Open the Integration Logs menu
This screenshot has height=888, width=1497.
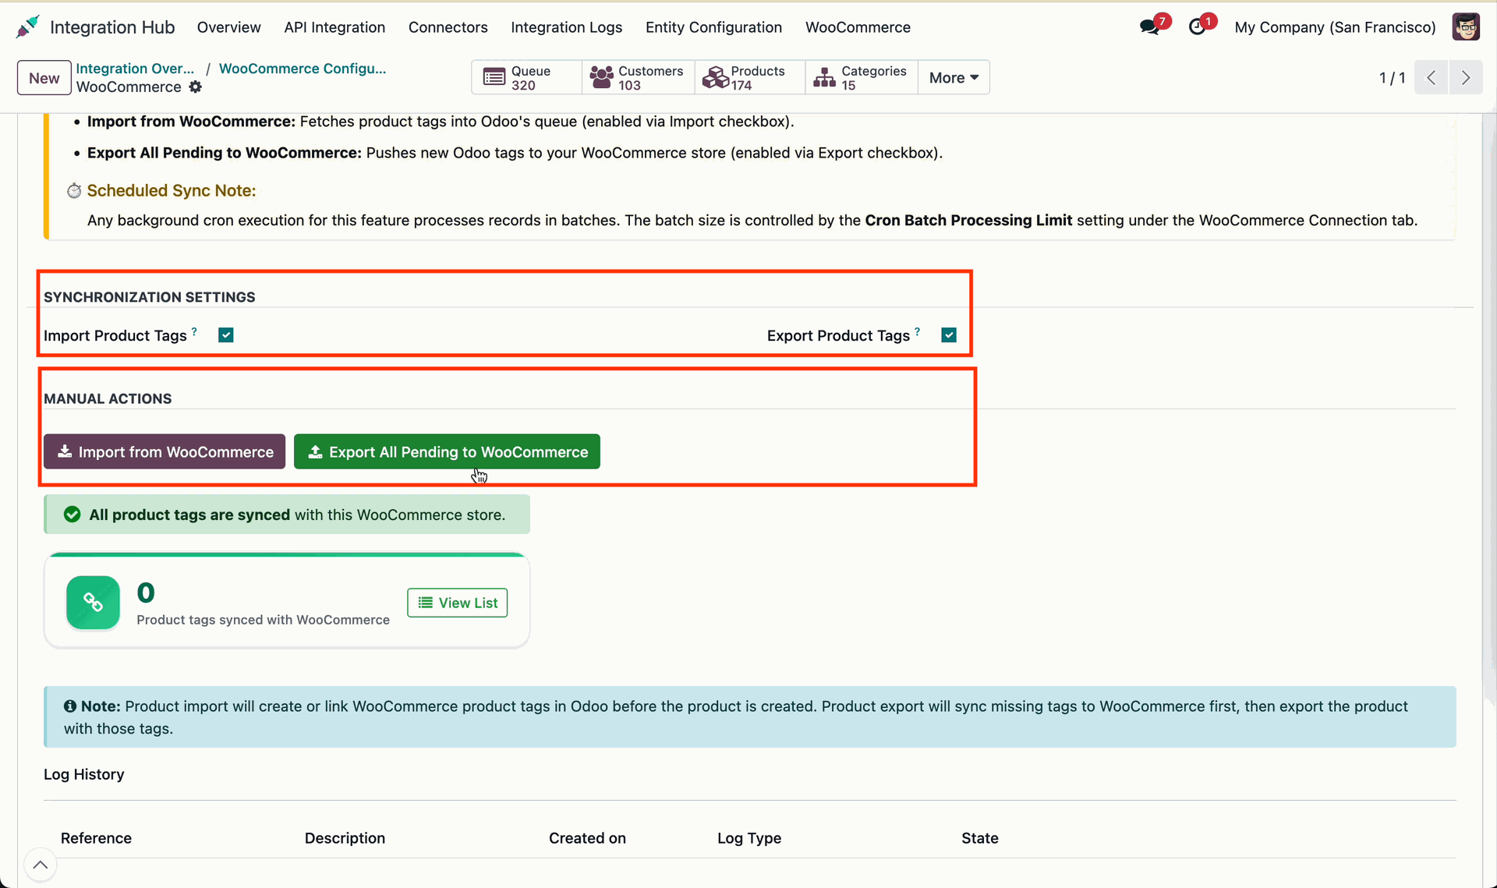tap(567, 27)
